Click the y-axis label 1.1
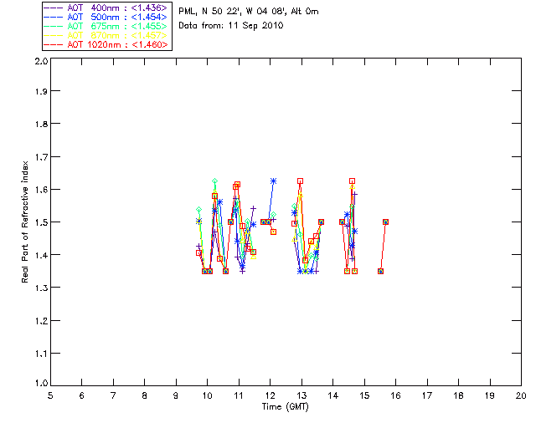 point(41,354)
